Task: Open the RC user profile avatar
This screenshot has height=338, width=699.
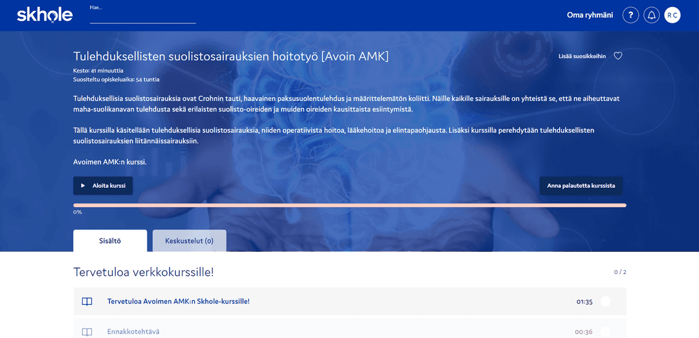Action: coord(672,15)
